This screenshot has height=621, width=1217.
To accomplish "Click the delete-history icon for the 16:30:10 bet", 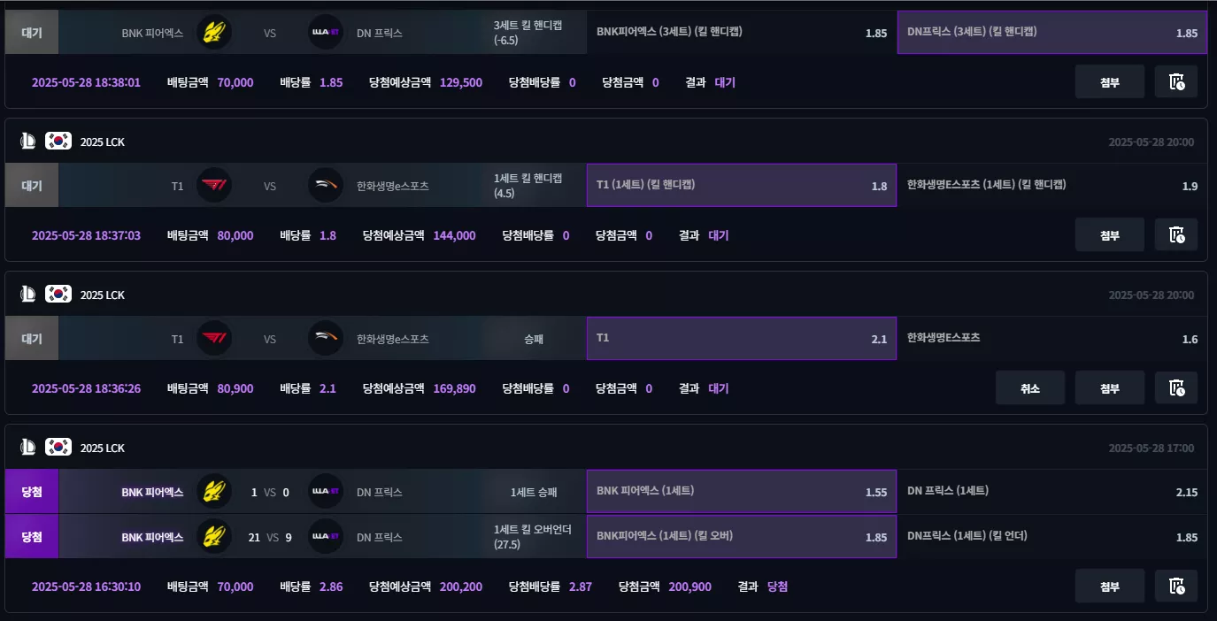I will pyautogui.click(x=1176, y=586).
